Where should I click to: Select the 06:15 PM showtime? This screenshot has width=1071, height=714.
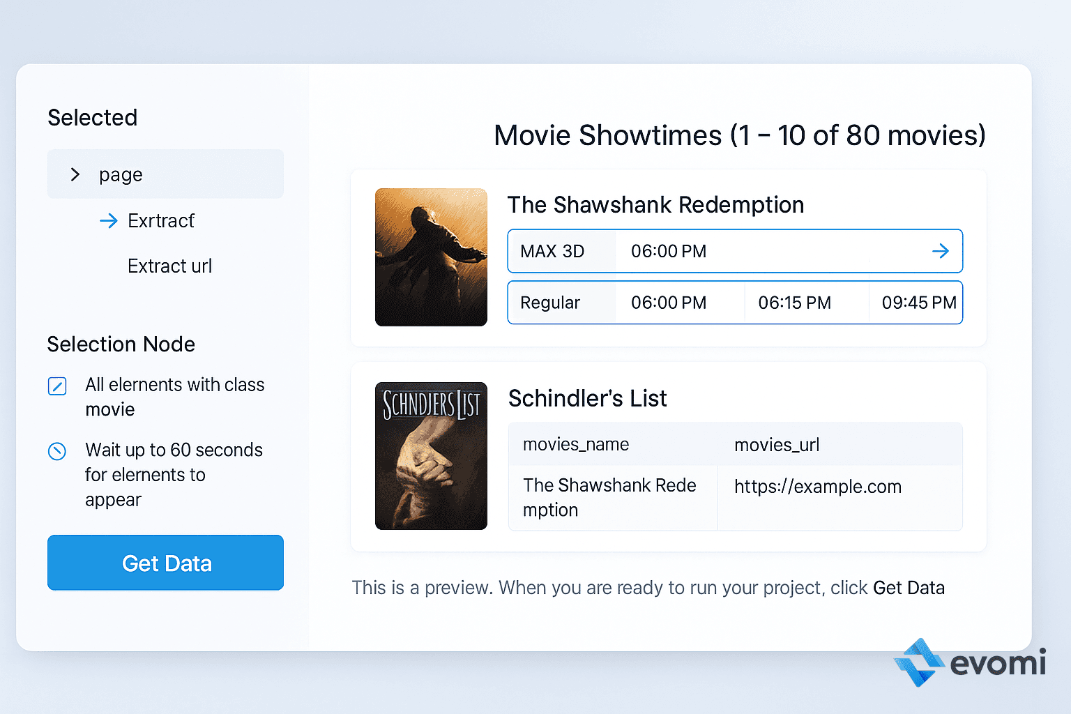point(795,303)
